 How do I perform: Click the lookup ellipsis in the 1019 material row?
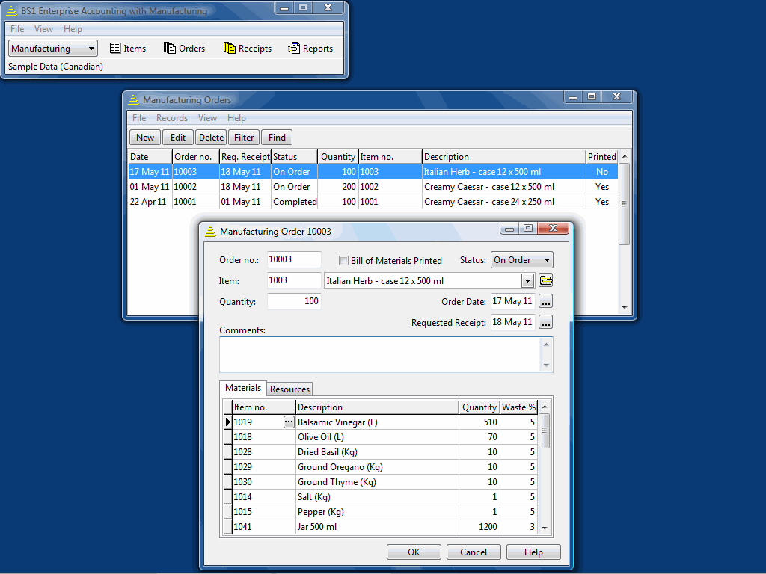289,422
